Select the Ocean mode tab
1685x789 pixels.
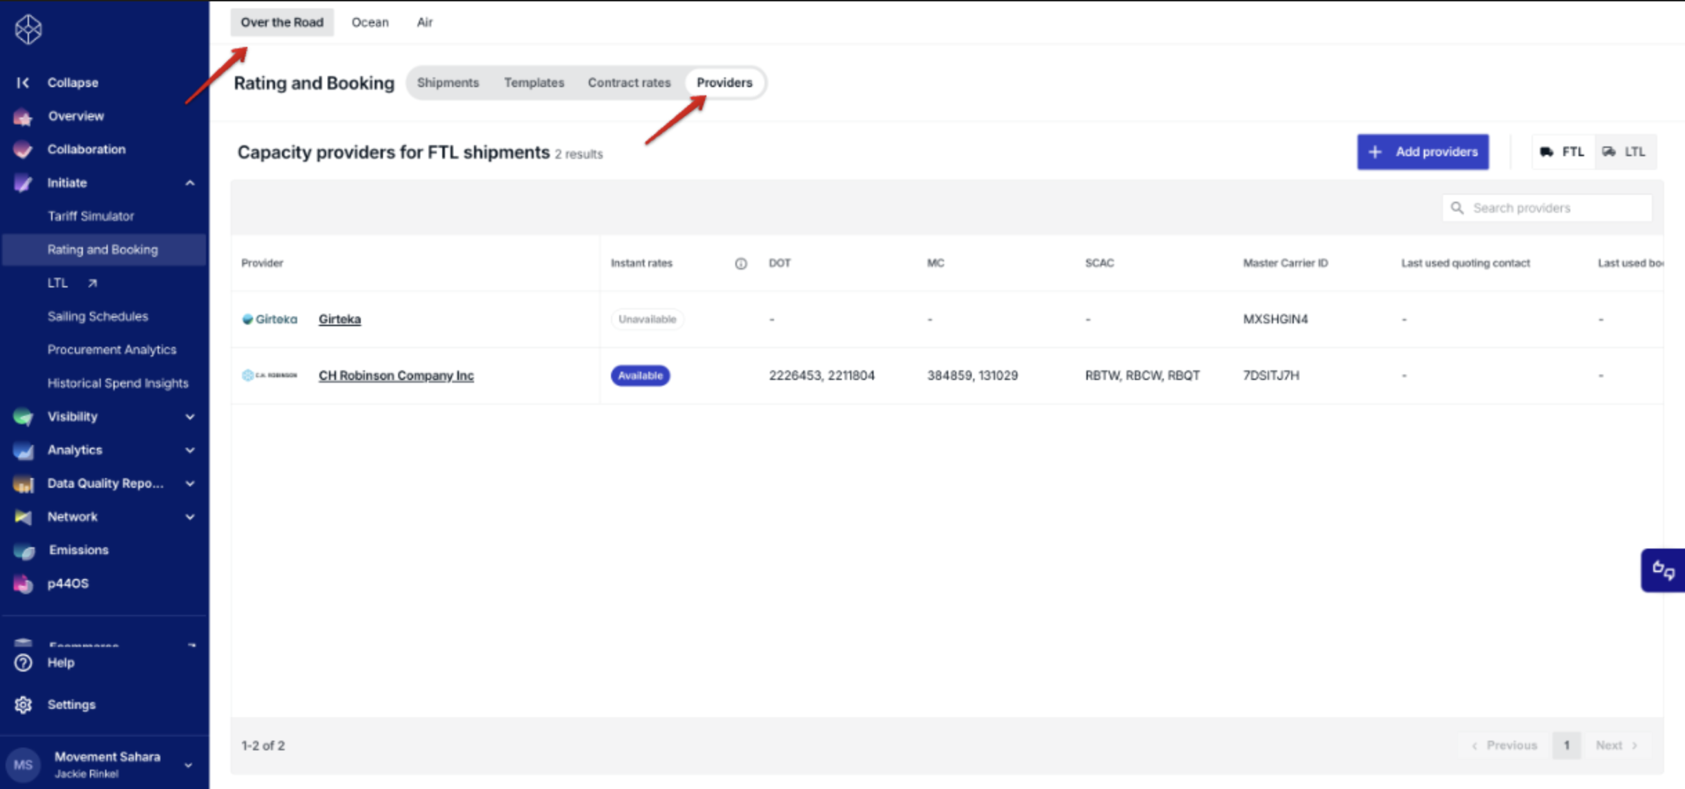pos(370,22)
